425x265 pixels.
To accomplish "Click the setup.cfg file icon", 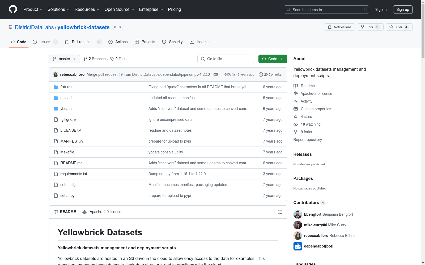I will (x=56, y=185).
